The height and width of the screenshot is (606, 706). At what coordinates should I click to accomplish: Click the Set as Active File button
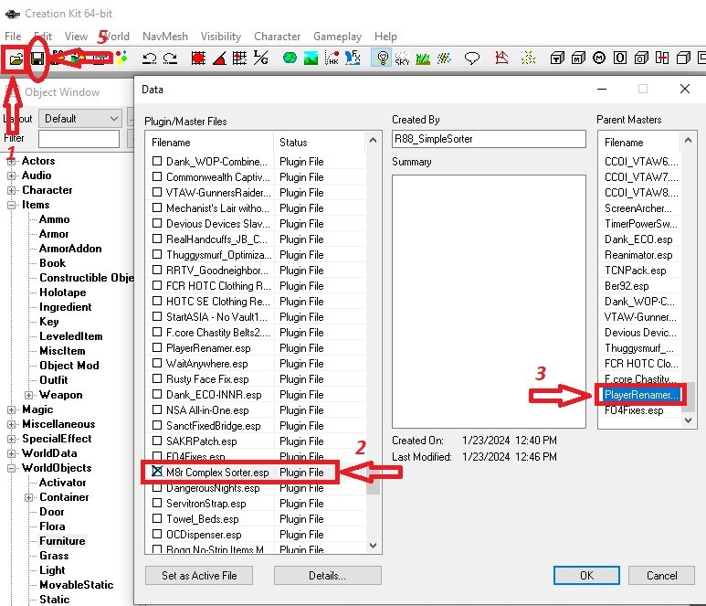coord(199,576)
